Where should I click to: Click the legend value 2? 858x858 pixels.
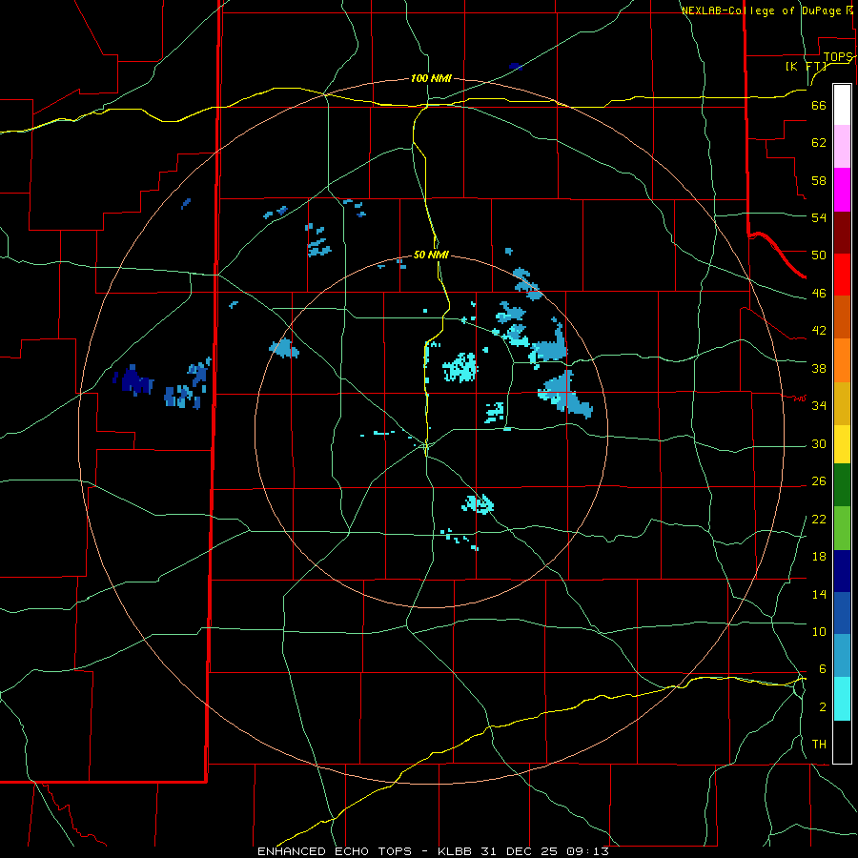[x=822, y=707]
